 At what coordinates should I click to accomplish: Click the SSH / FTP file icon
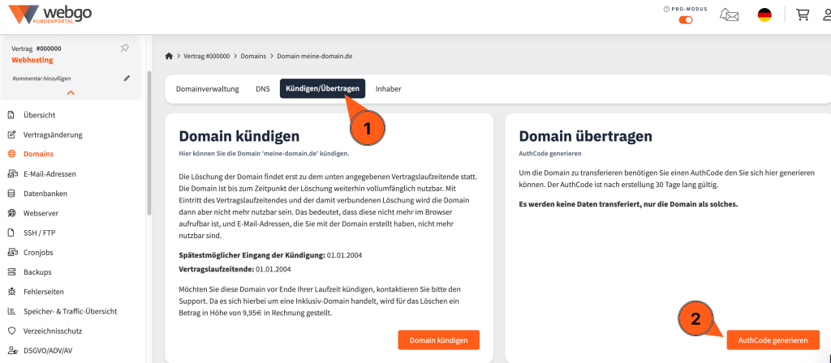[11, 233]
